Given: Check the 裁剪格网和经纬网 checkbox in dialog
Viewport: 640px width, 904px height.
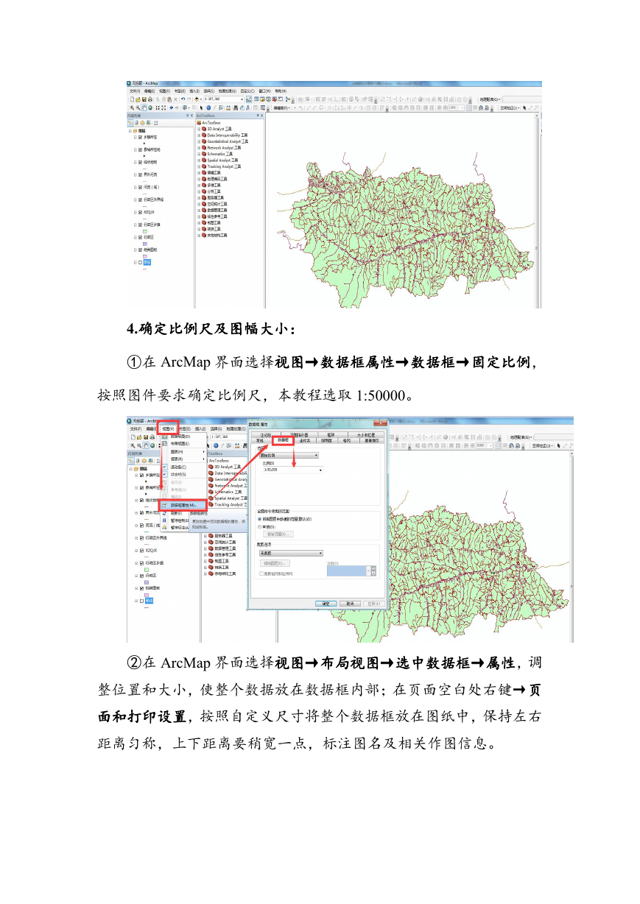Looking at the screenshot, I should (261, 573).
